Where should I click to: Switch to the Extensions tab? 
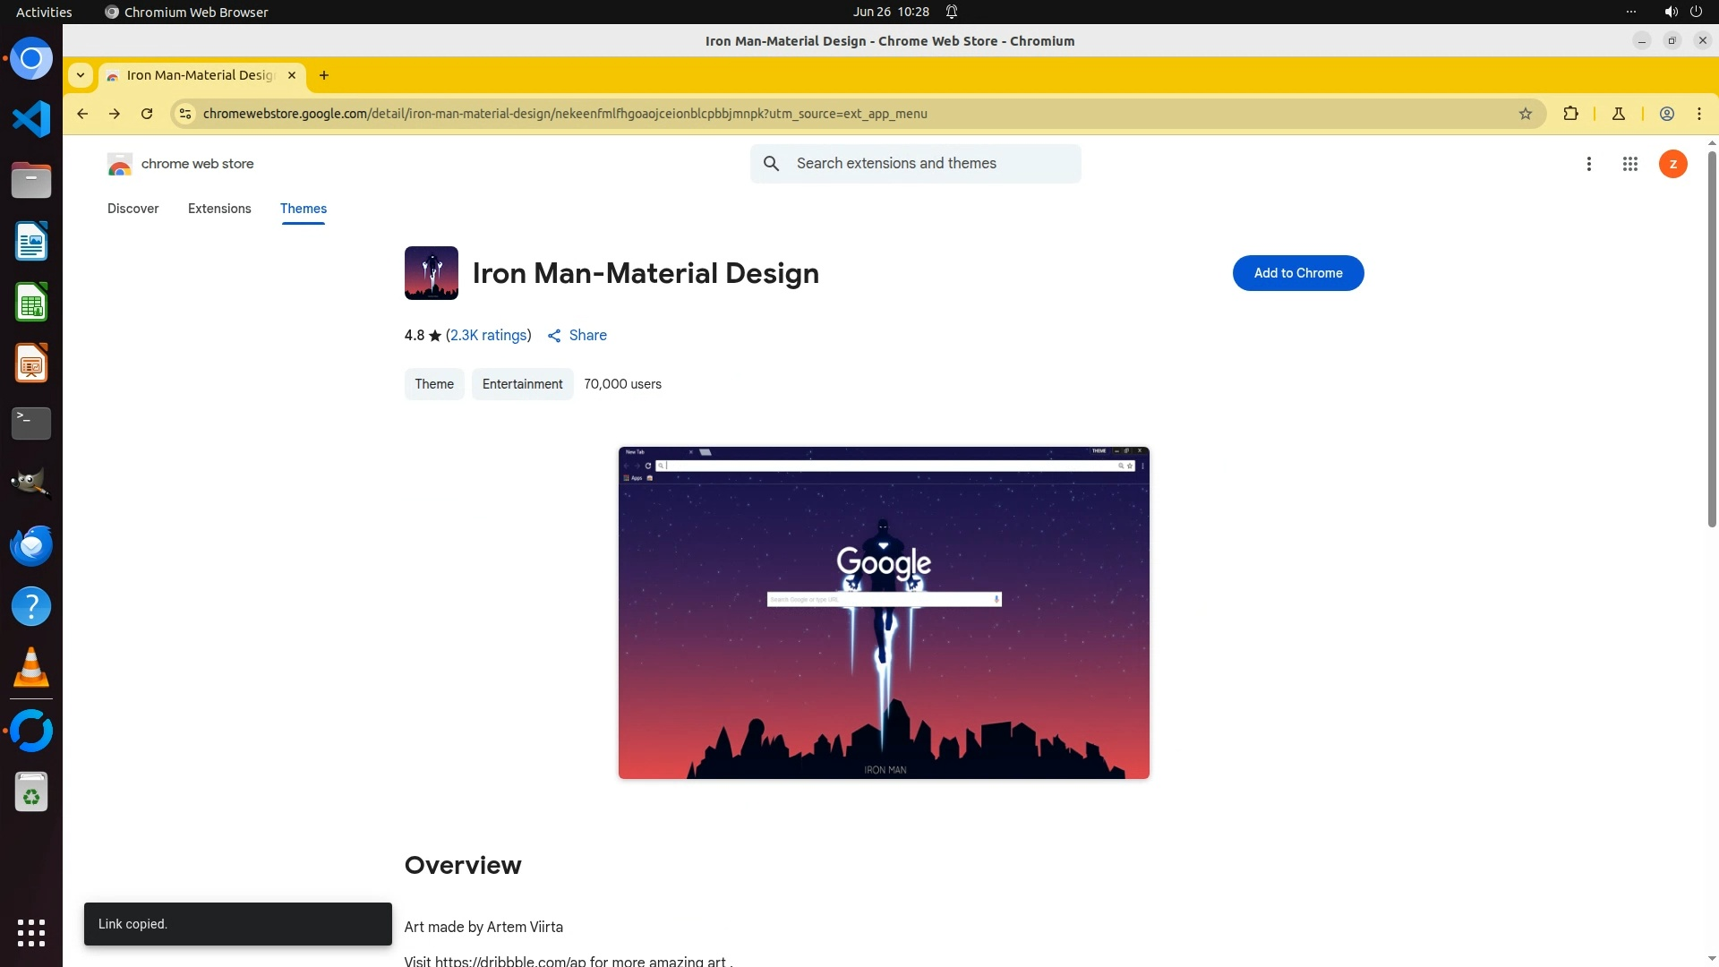(219, 209)
